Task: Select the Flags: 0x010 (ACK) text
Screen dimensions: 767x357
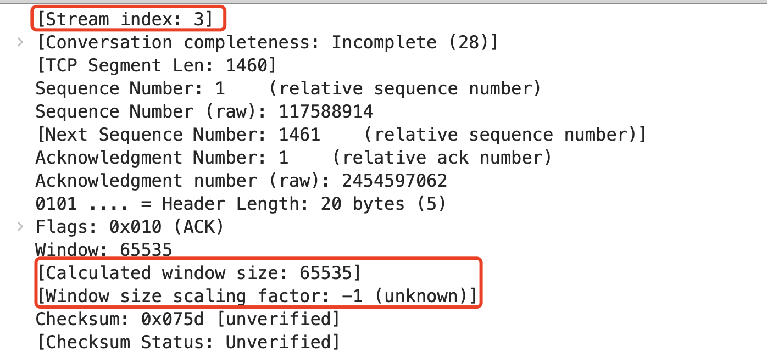Action: coord(130,227)
